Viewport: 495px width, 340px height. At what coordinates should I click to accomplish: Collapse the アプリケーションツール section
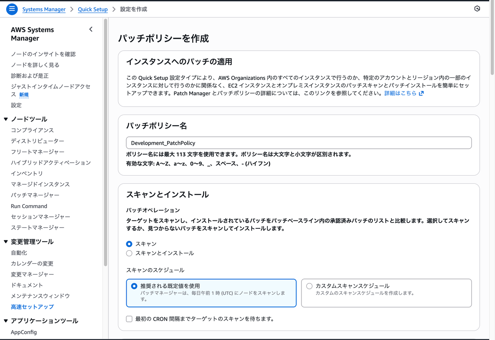coord(6,321)
